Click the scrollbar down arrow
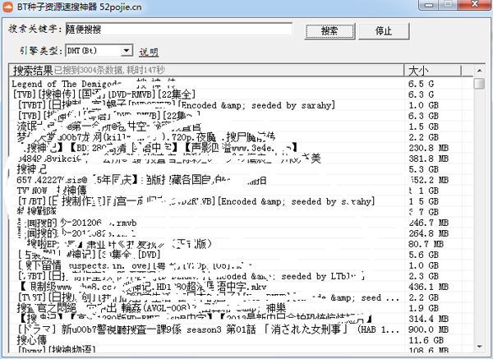Screen dimensions: 493x359 (x=480, y=347)
